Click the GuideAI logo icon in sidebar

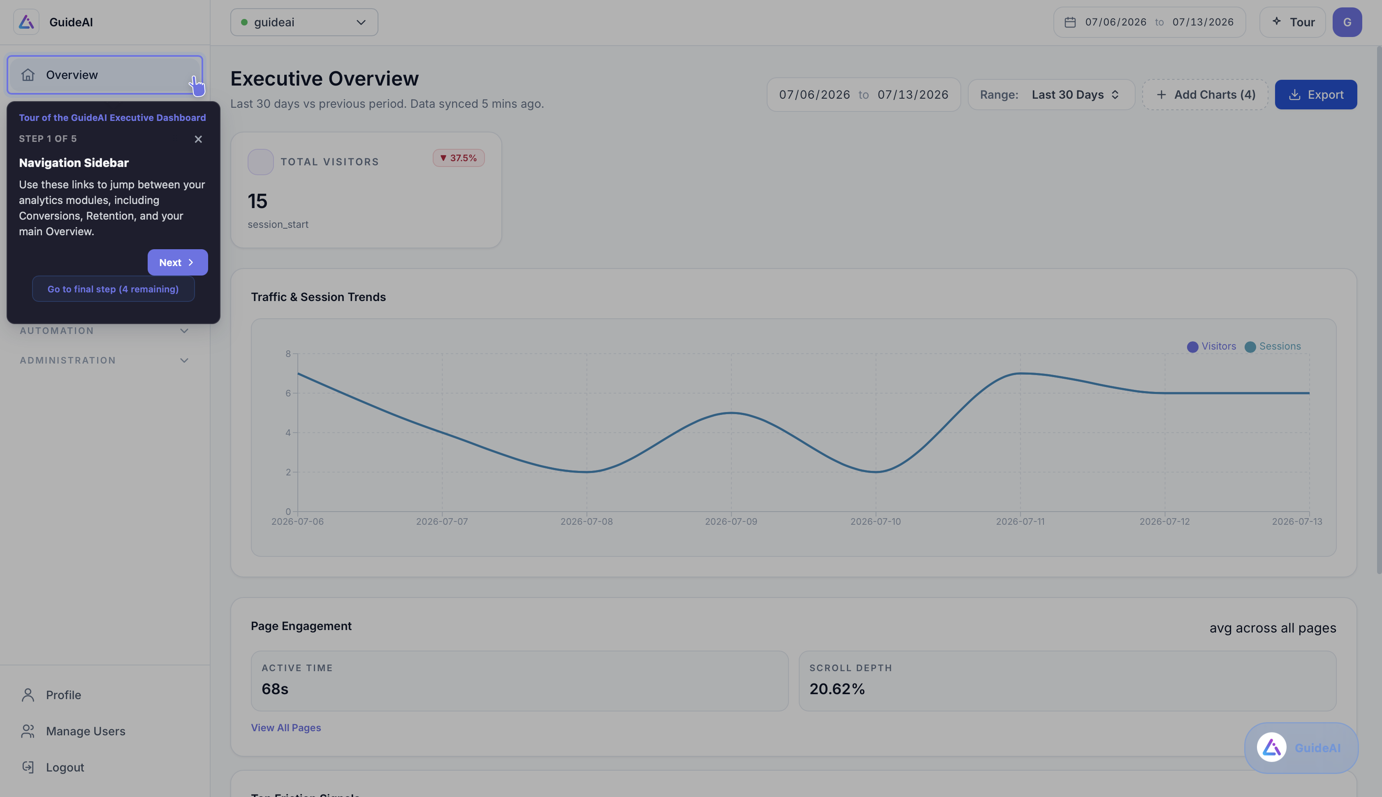[26, 22]
